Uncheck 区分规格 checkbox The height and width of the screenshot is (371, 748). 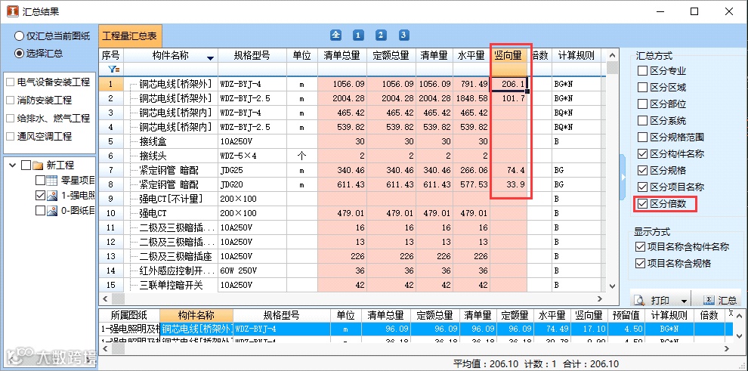tap(642, 170)
